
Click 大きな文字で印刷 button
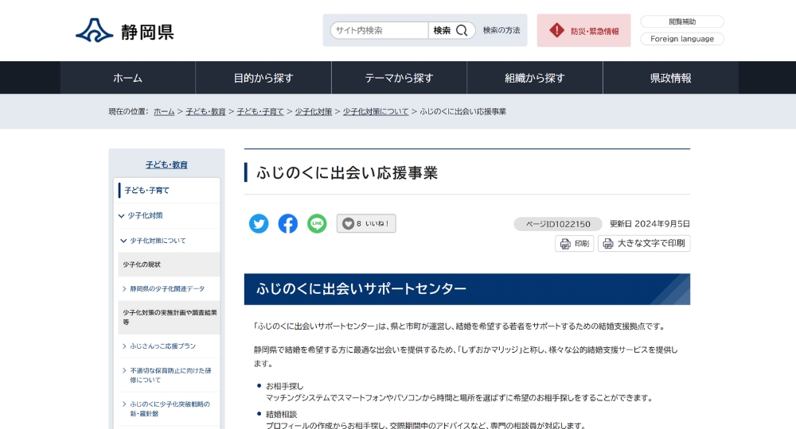[644, 244]
